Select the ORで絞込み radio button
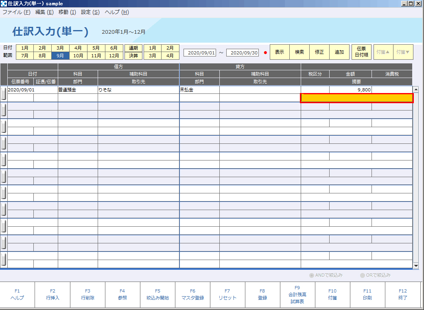The height and width of the screenshot is (310, 424). click(362, 275)
